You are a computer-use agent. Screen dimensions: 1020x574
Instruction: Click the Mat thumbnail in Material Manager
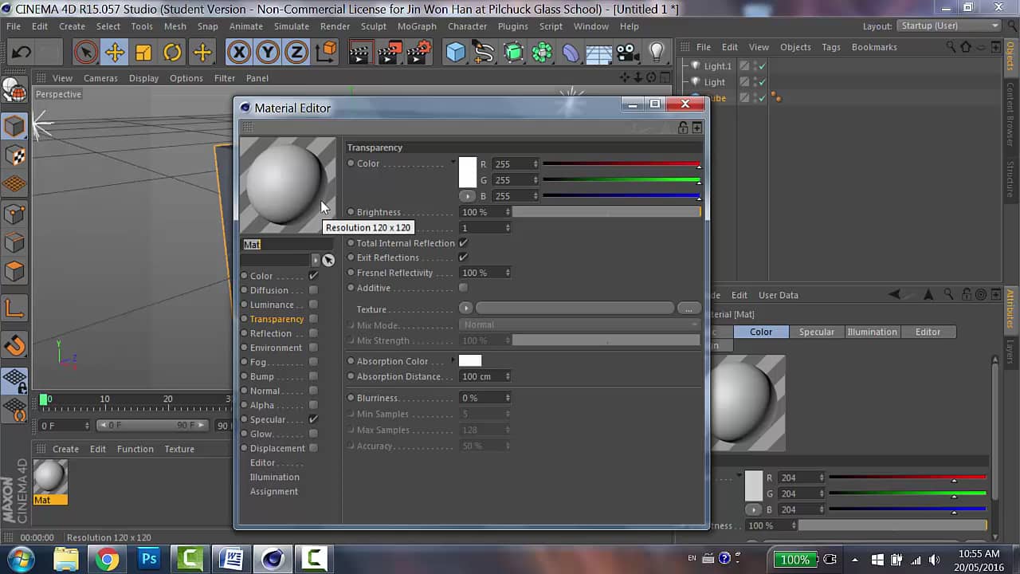50,477
